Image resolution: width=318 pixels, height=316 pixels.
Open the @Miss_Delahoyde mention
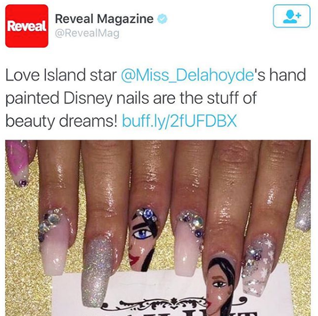[187, 75]
